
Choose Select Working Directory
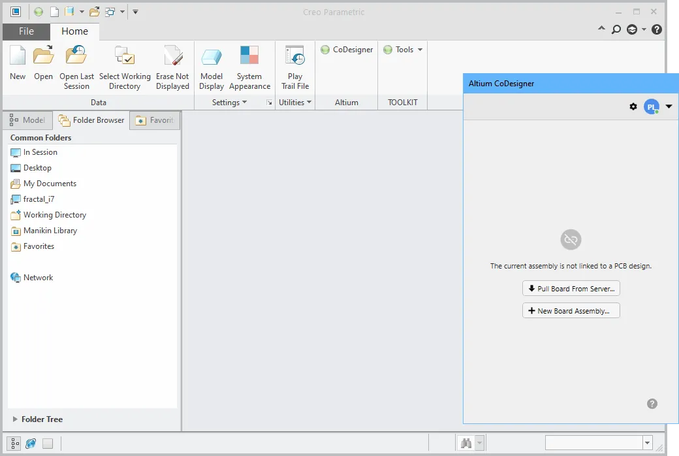click(x=125, y=68)
